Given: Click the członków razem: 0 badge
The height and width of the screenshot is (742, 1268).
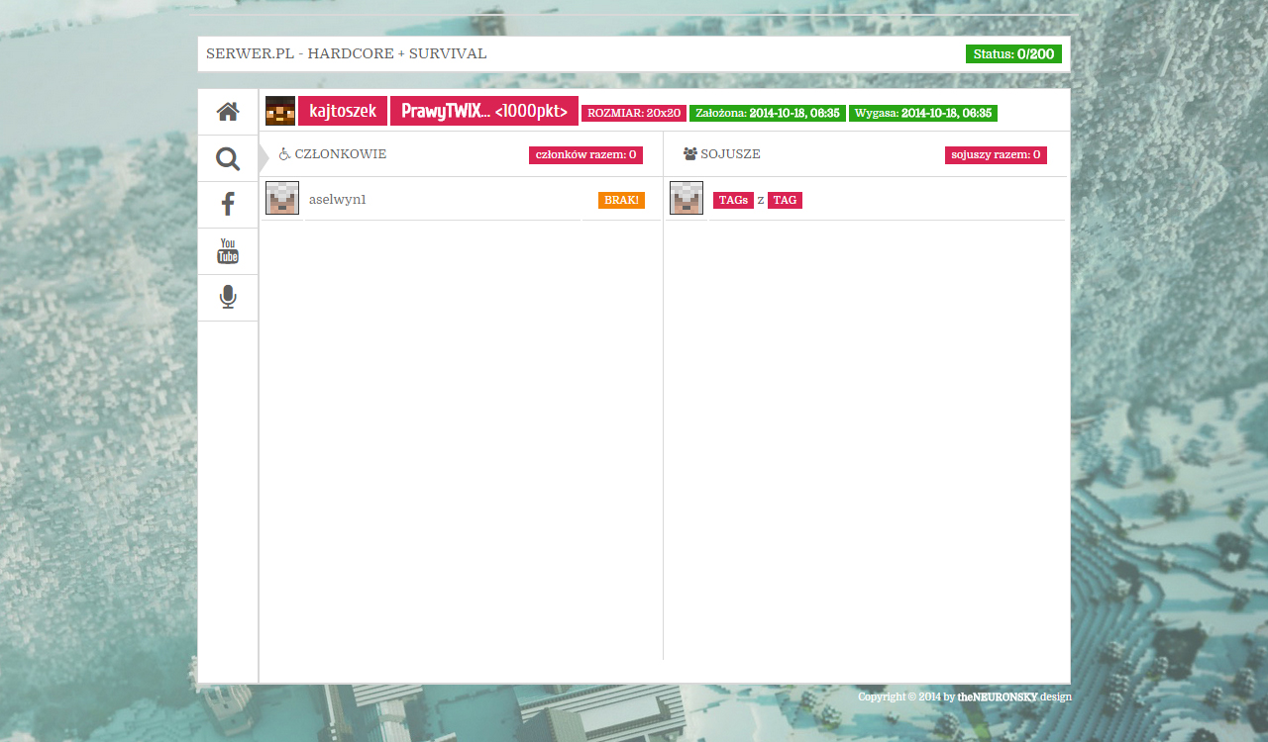Looking at the screenshot, I should click(585, 155).
